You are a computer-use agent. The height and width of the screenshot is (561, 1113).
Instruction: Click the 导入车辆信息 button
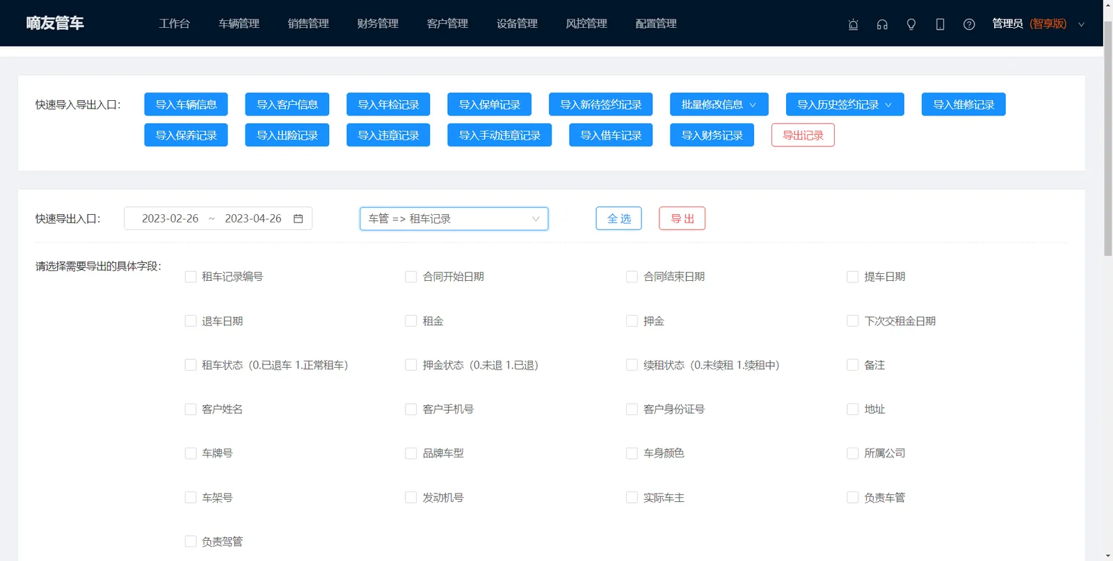[186, 104]
